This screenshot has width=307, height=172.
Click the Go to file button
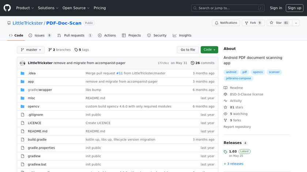188,50
